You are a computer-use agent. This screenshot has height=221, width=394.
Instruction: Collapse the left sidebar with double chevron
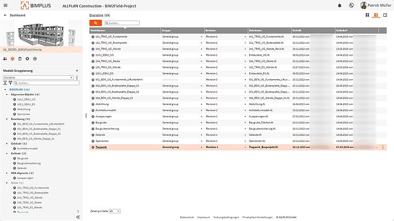78,217
